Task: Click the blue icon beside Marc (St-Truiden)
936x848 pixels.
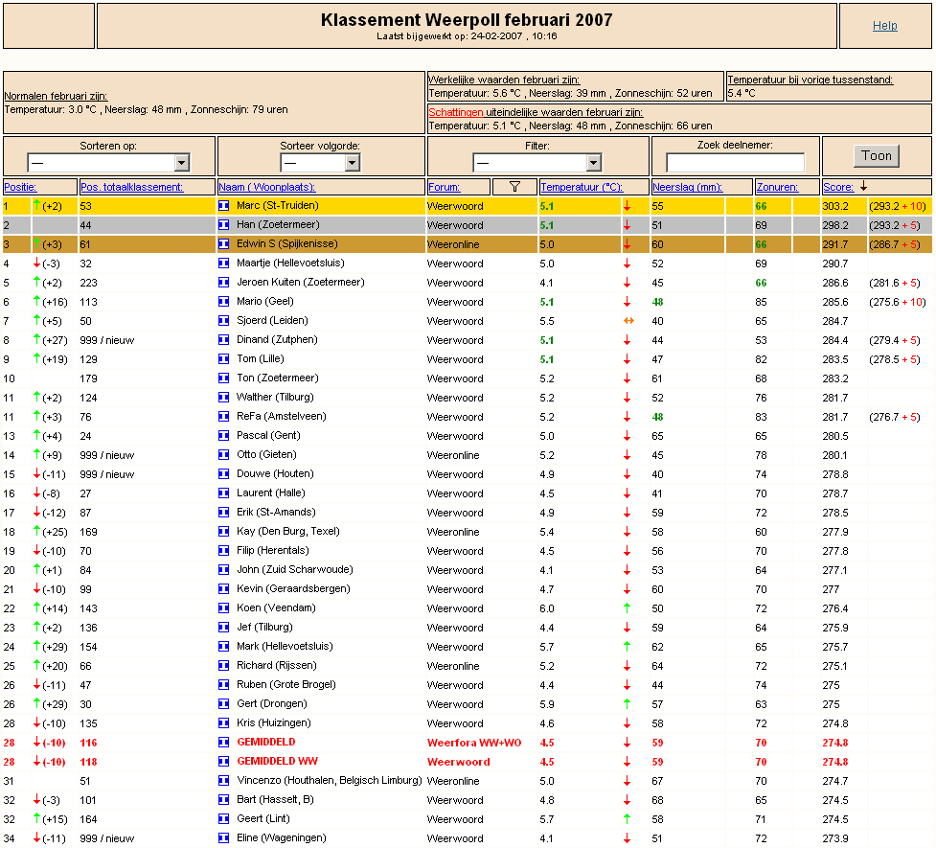Action: [224, 206]
